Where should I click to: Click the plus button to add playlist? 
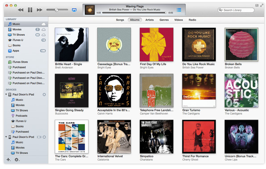coord(8,160)
